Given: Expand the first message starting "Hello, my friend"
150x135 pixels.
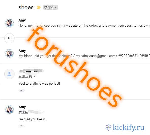Looking at the screenshot, I should pos(84,26).
